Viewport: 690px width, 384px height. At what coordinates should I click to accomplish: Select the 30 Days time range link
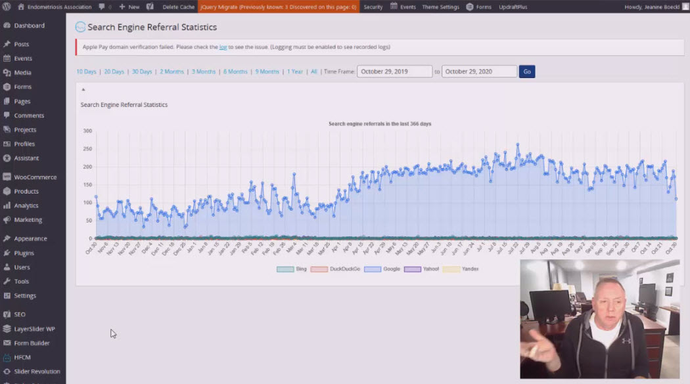142,72
